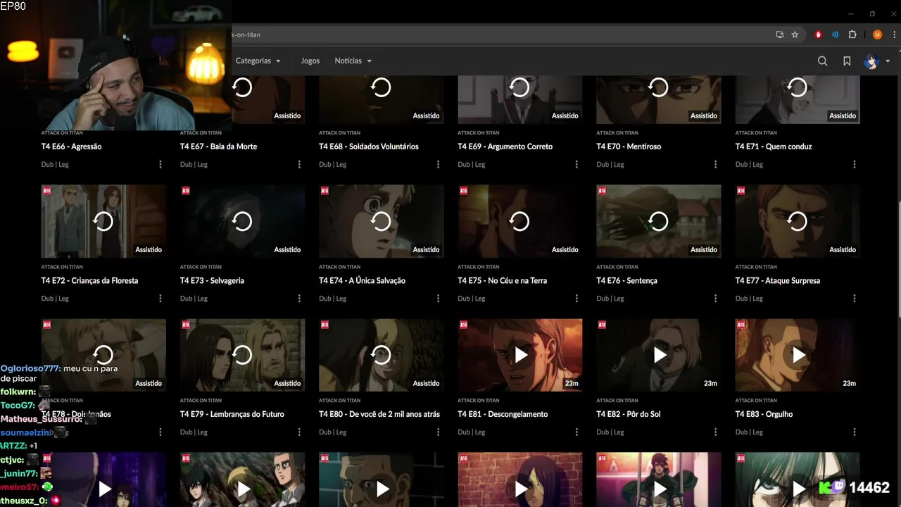This screenshot has width=901, height=507.
Task: Open options menu for E68 - Soldados Voluntários
Action: 438,164
